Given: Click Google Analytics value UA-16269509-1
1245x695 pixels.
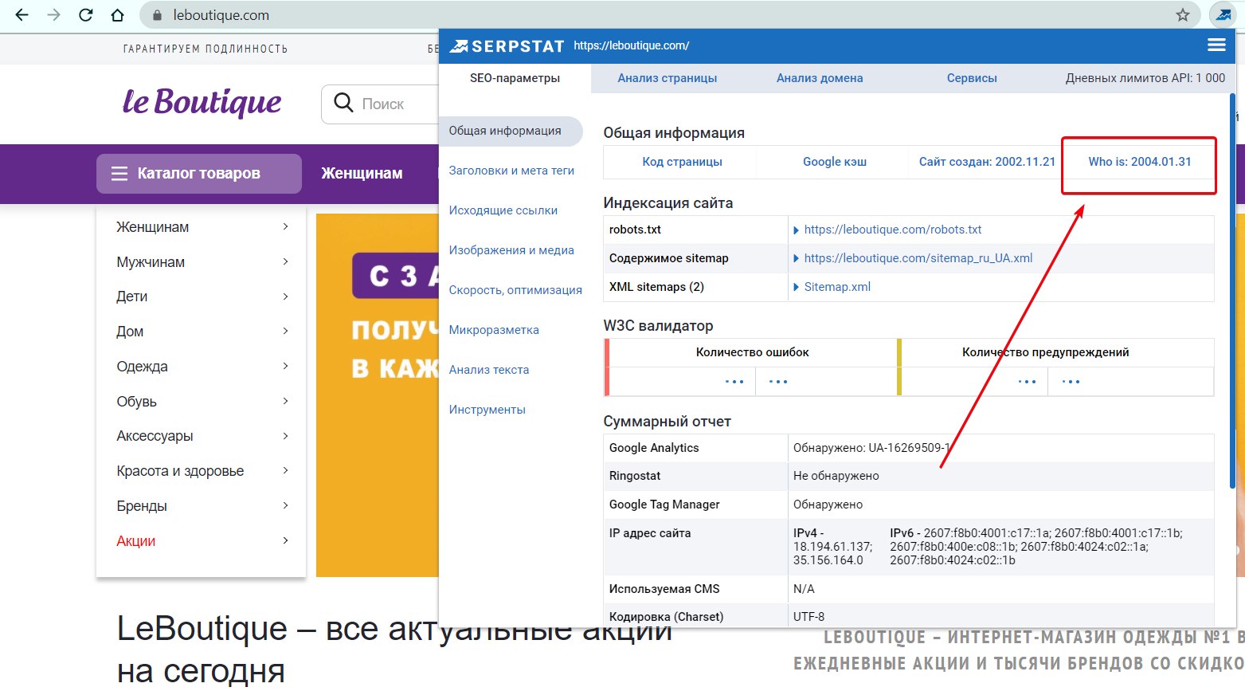Looking at the screenshot, I should (910, 448).
